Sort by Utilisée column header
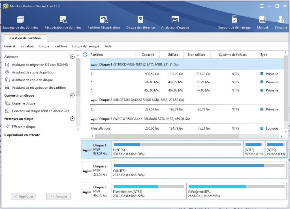 (172, 55)
